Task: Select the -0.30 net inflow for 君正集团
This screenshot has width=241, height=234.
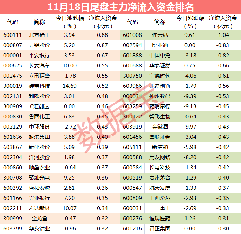Action: click(223, 229)
